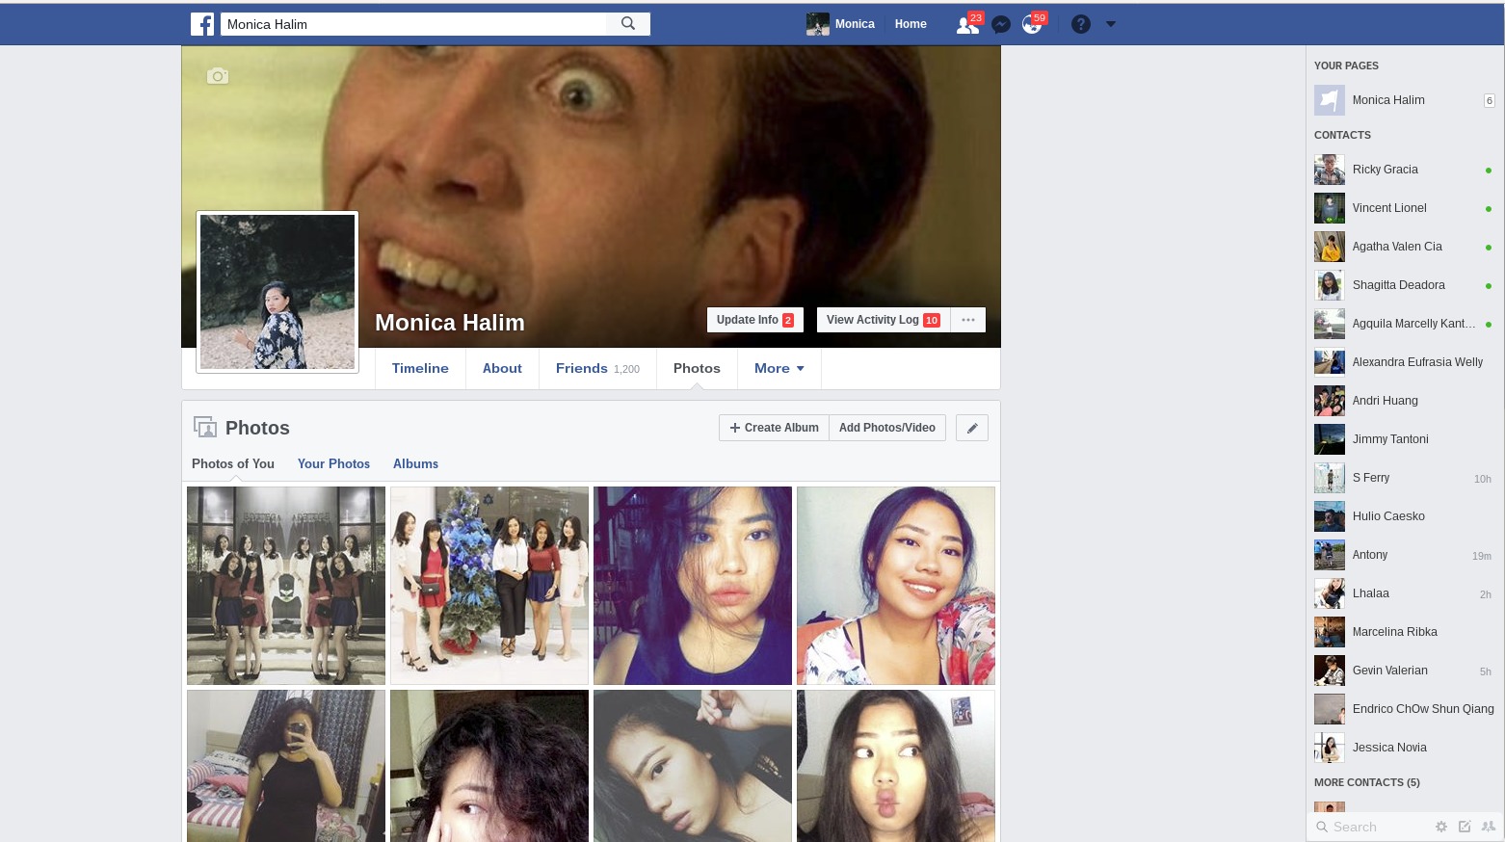The height and width of the screenshot is (842, 1505).
Task: Open chat with Gevin Valerian
Action: pos(1404,671)
